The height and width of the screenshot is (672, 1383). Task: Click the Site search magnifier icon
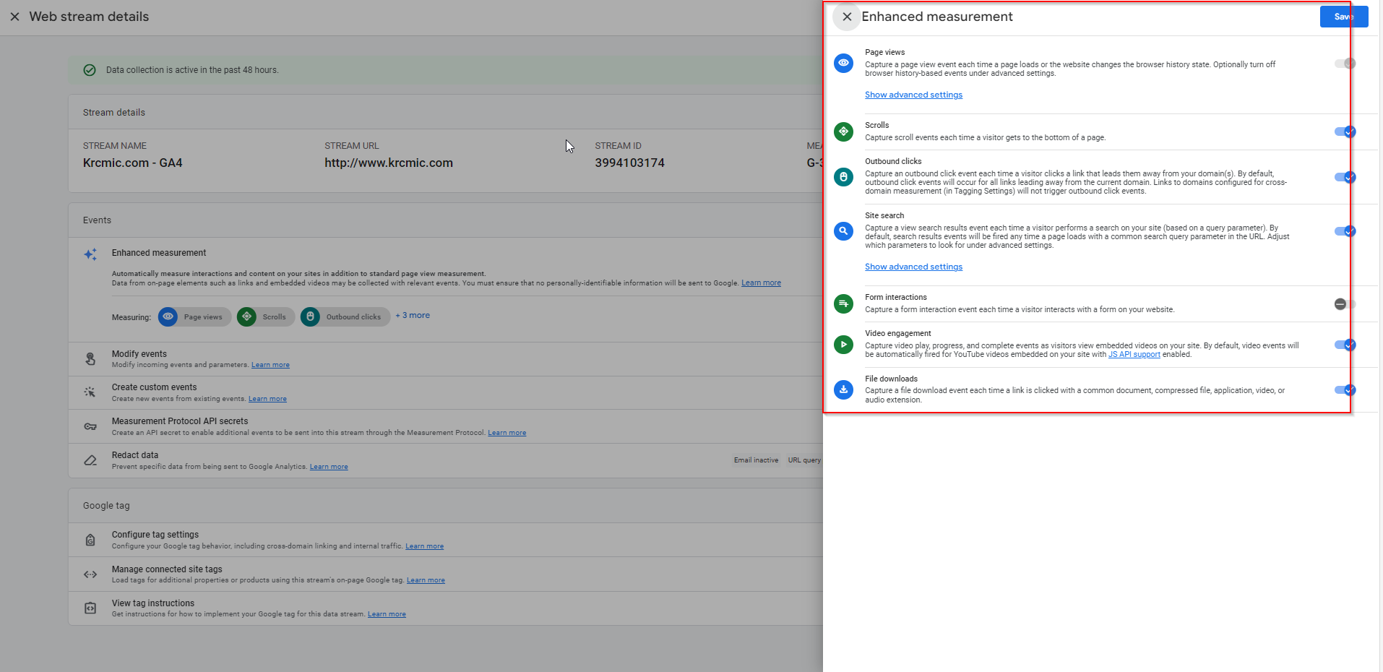tap(843, 231)
